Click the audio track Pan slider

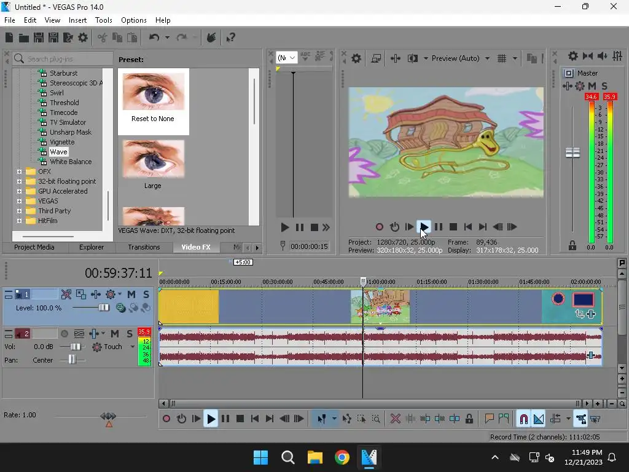[x=72, y=360]
